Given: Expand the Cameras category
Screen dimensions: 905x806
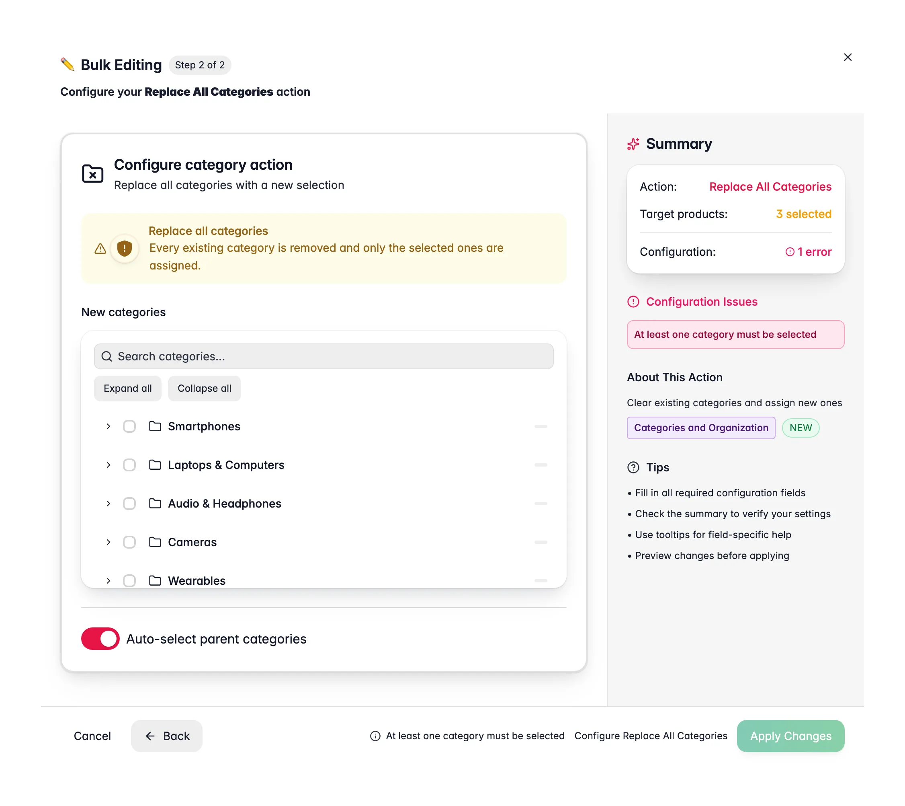Looking at the screenshot, I should pyautogui.click(x=108, y=542).
